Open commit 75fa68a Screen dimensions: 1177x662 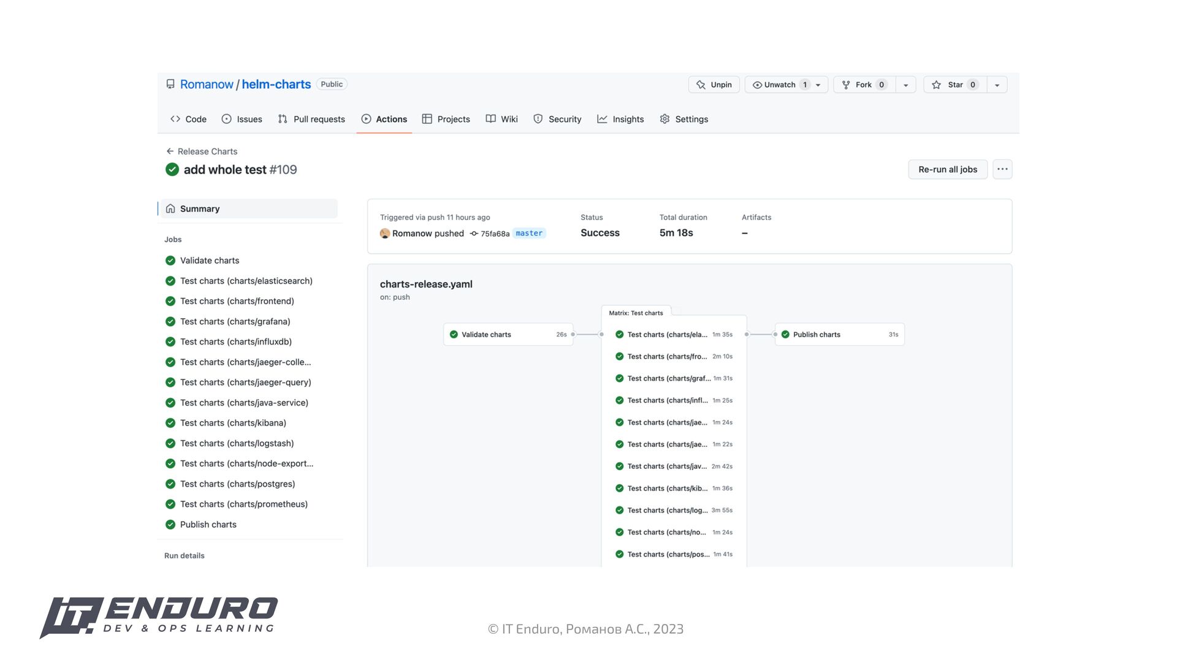pyautogui.click(x=495, y=234)
